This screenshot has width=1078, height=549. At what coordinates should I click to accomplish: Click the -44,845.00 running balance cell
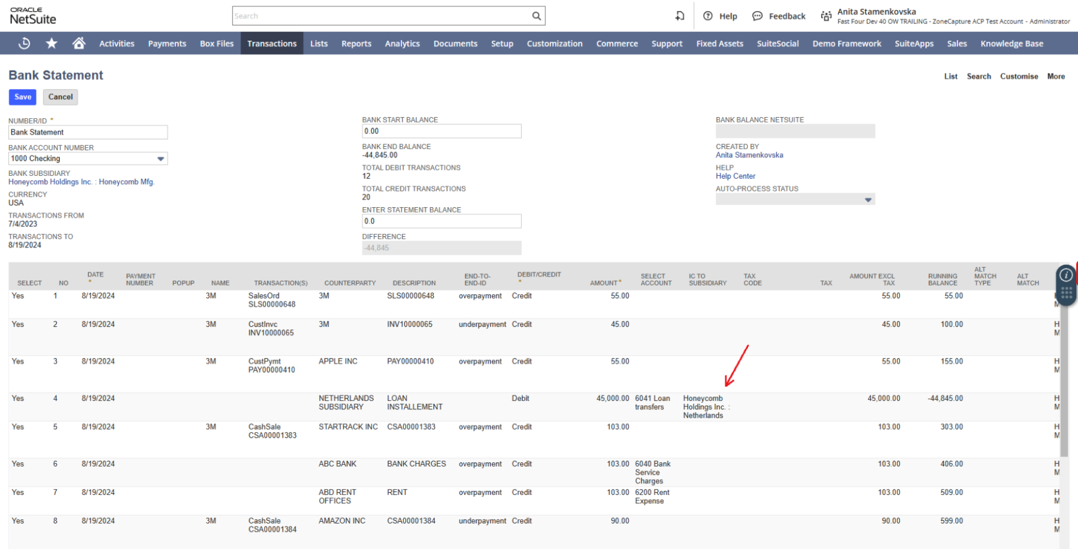coord(945,399)
